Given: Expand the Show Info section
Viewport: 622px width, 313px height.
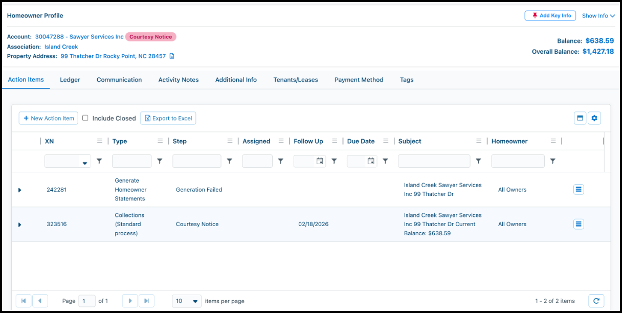Looking at the screenshot, I should coord(598,16).
